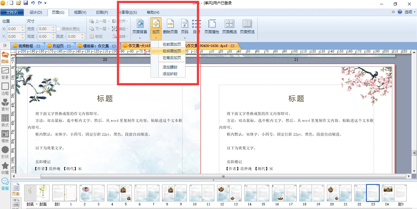Screen dimensions: 417x209
Task: Collapse the thumbnail strip with its arrow
Action: click(x=214, y=180)
